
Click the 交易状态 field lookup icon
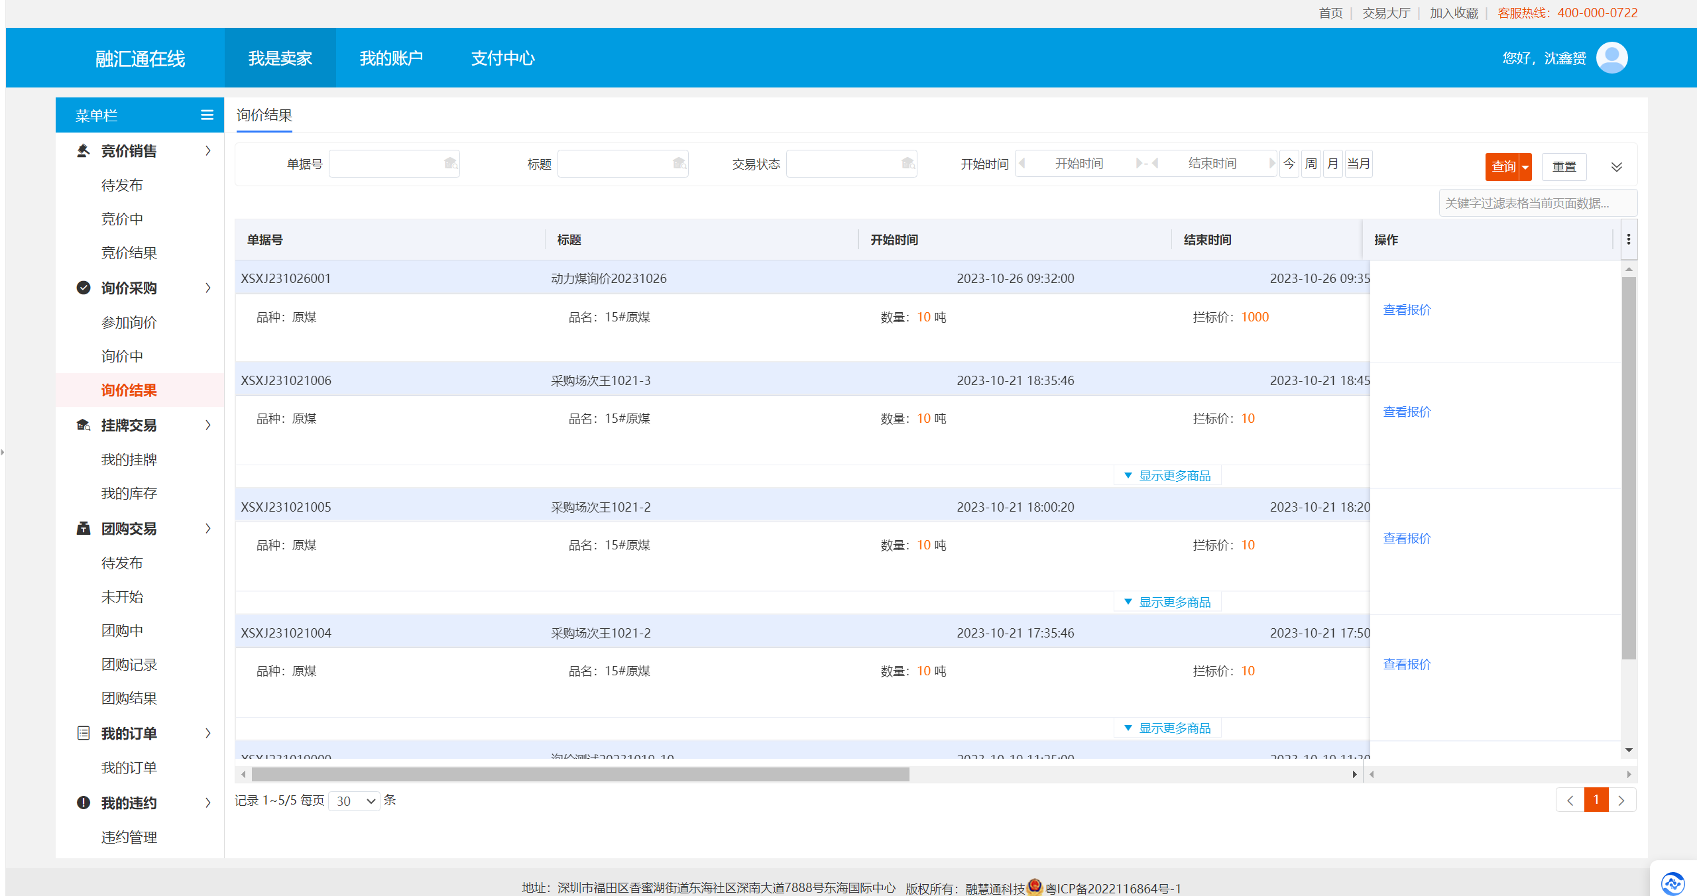click(x=908, y=164)
